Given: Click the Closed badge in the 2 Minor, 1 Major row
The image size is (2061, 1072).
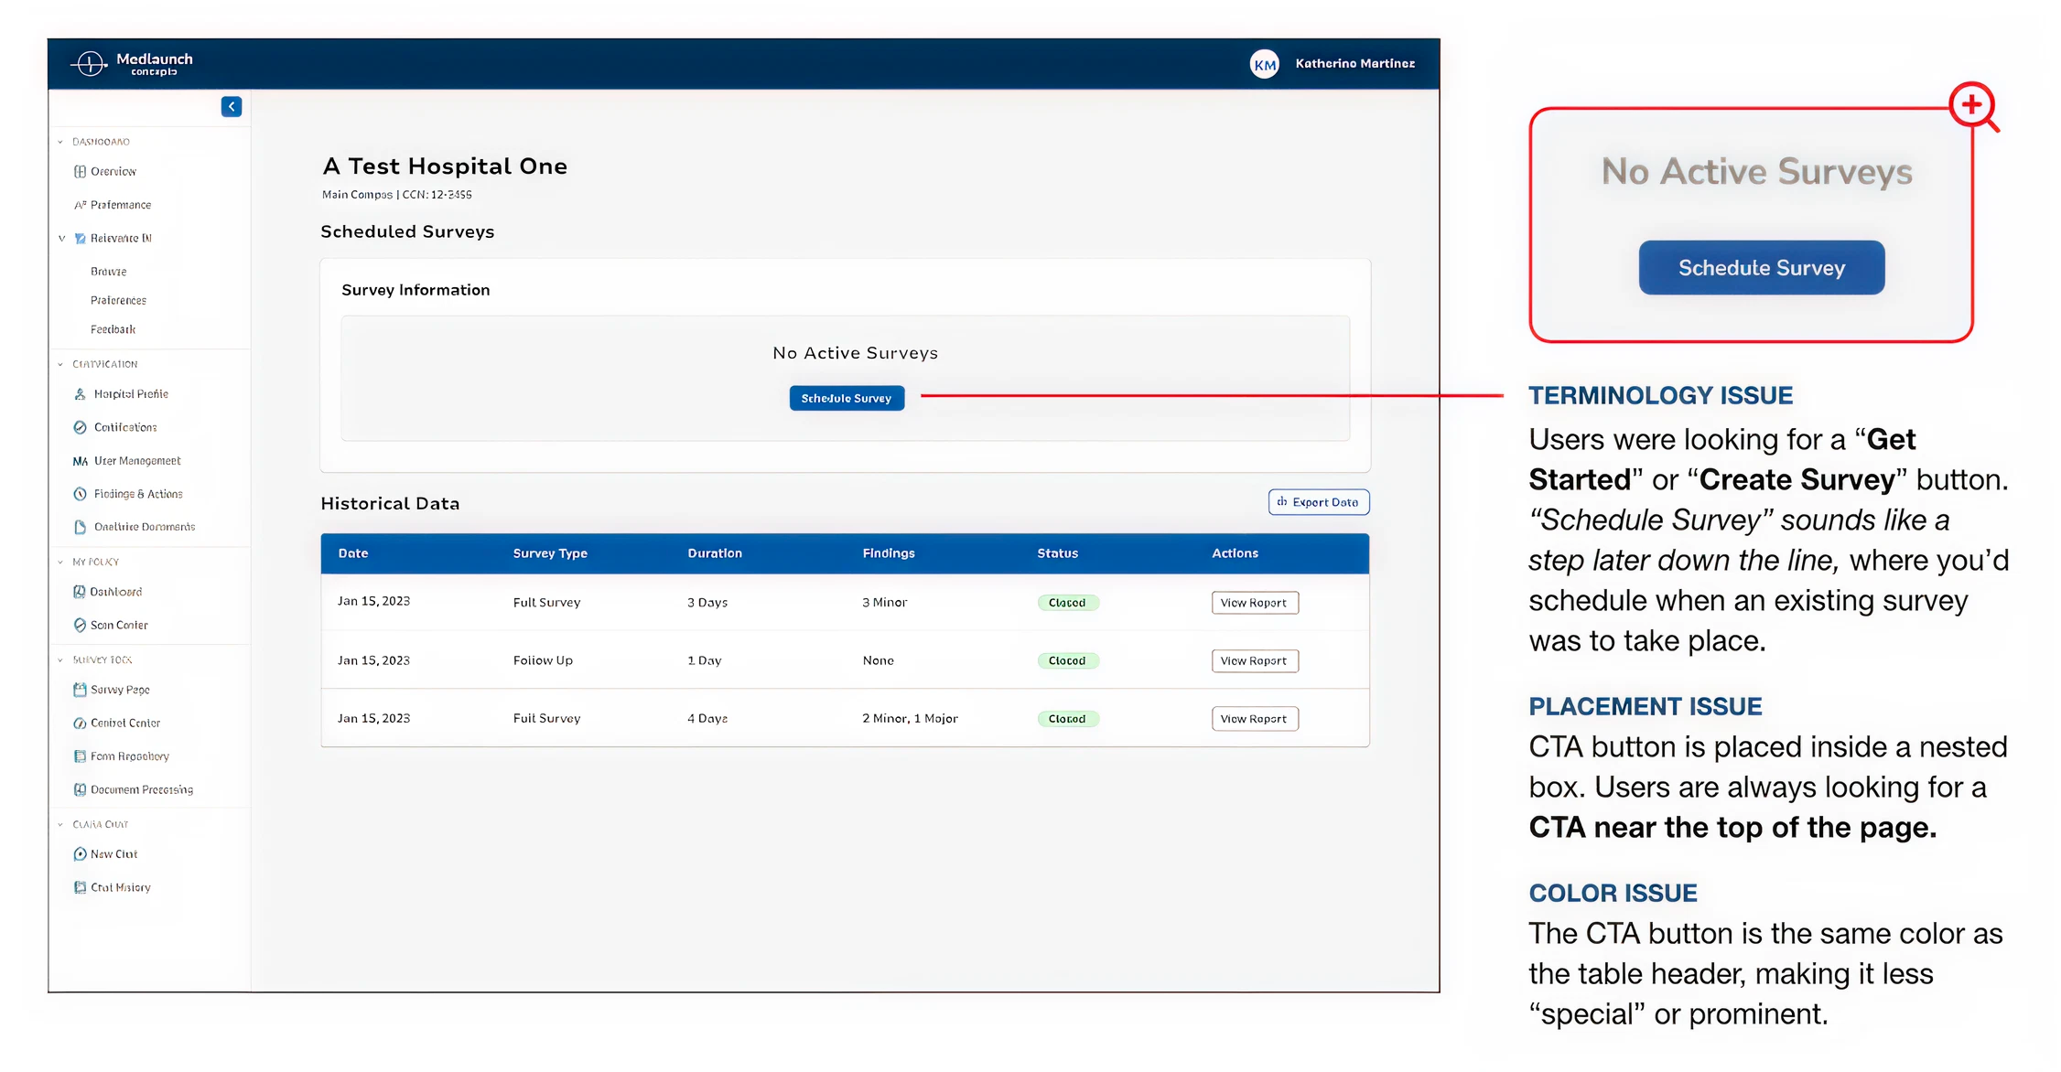Looking at the screenshot, I should (1068, 719).
